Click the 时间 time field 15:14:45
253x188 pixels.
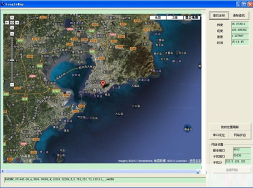click(x=240, y=42)
